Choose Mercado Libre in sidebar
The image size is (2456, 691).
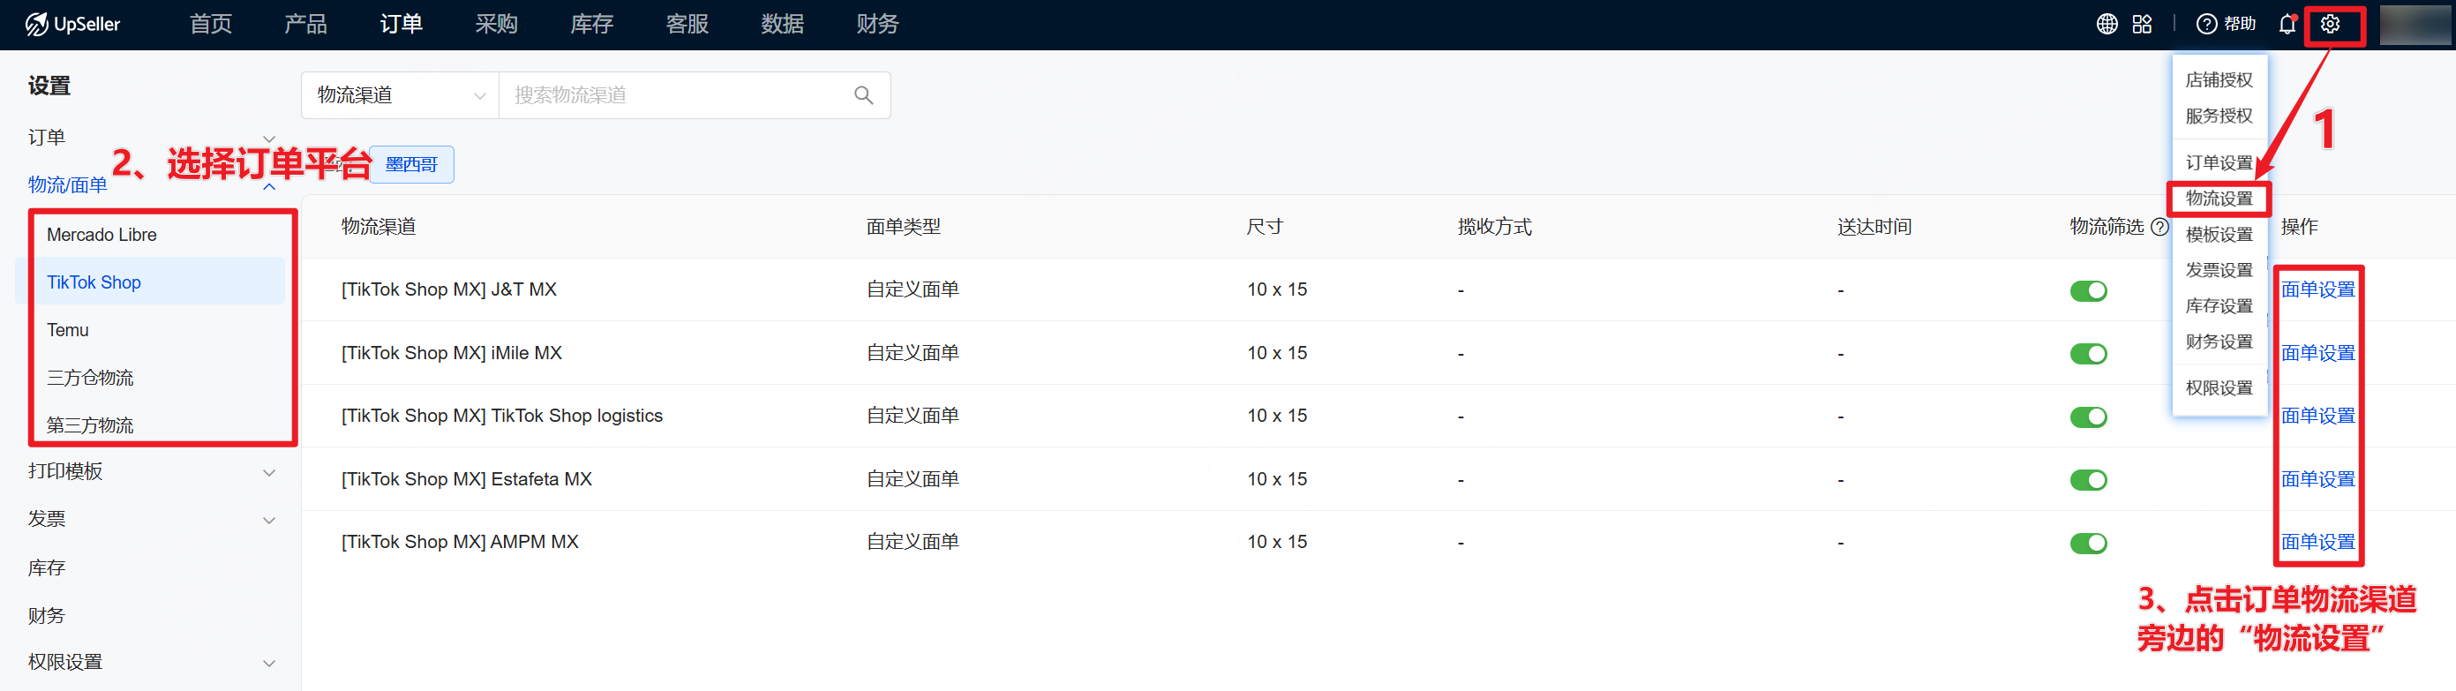[x=102, y=235]
